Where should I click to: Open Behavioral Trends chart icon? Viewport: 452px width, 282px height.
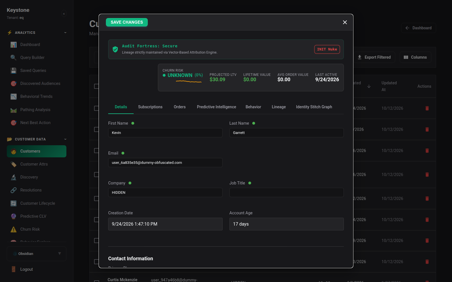[14, 96]
